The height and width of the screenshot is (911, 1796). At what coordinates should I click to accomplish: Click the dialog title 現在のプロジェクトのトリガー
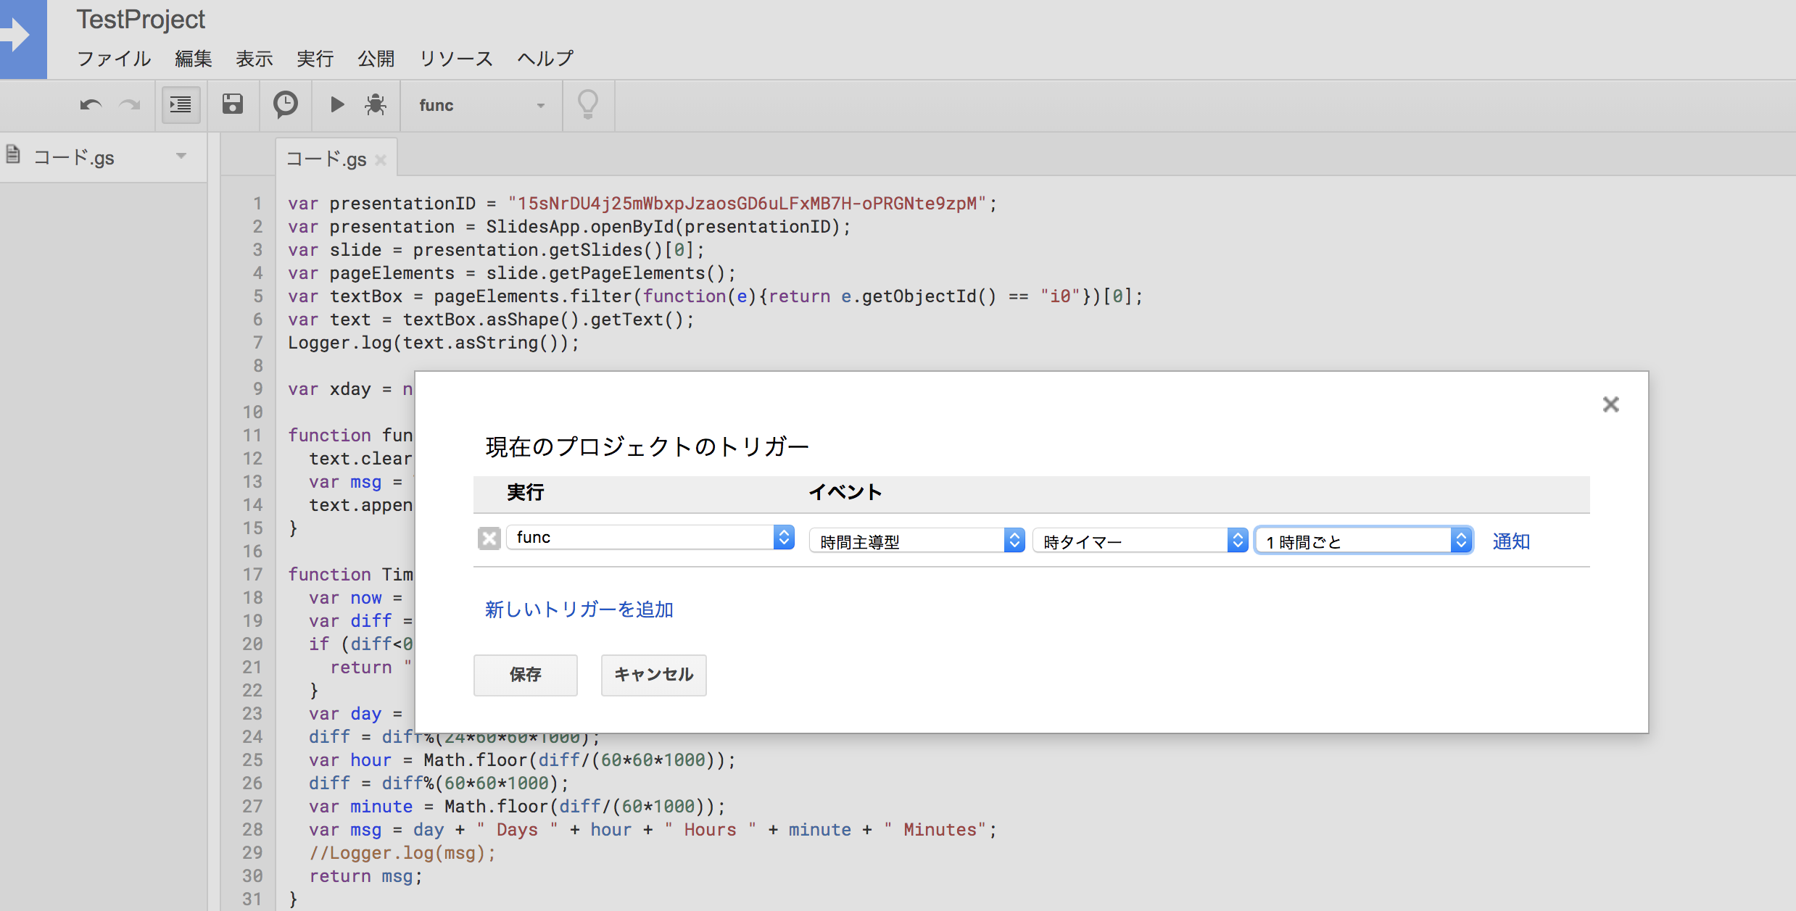click(647, 446)
